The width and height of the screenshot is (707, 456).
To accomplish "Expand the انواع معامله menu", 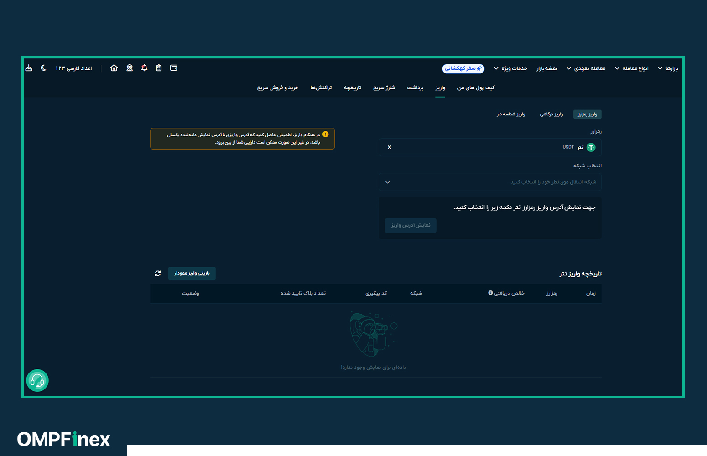I will point(631,68).
